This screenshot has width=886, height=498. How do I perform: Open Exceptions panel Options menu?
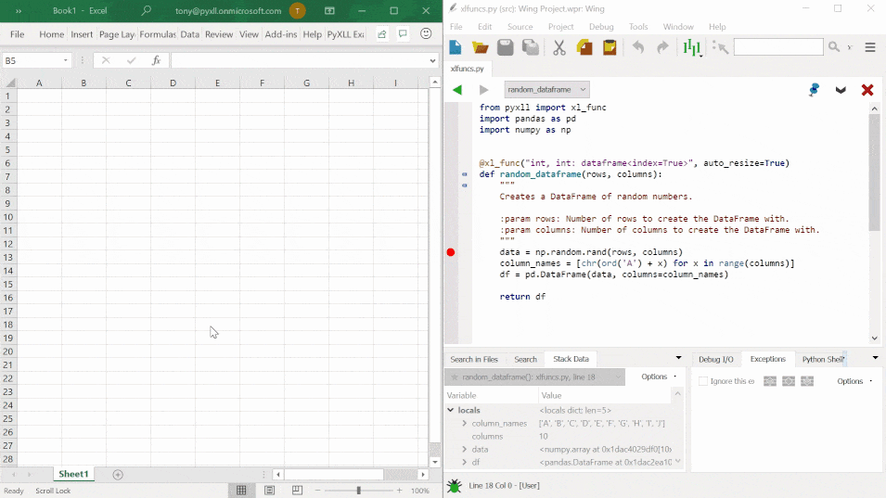point(854,381)
